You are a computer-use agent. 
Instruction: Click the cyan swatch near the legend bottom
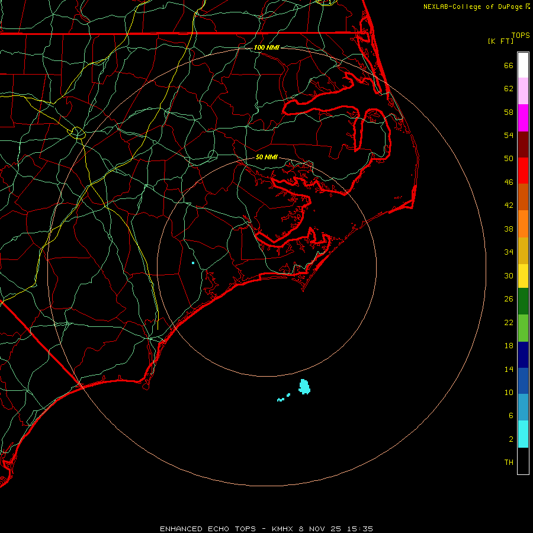[x=523, y=434]
